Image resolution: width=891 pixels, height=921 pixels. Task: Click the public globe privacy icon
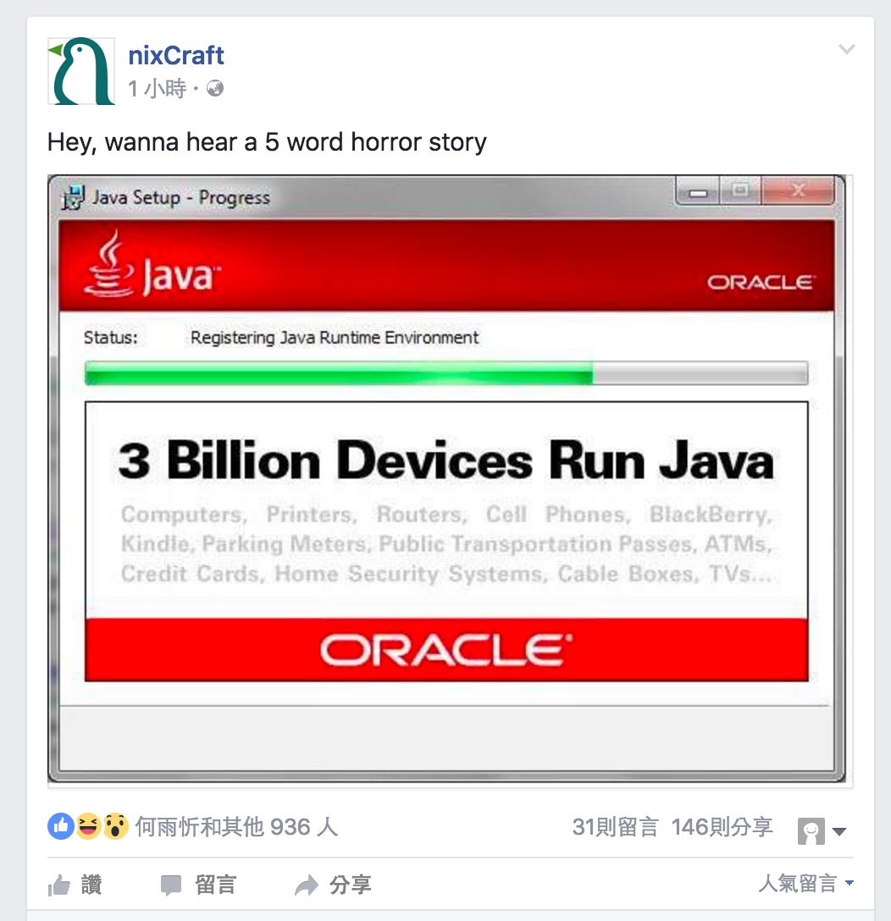pyautogui.click(x=215, y=88)
